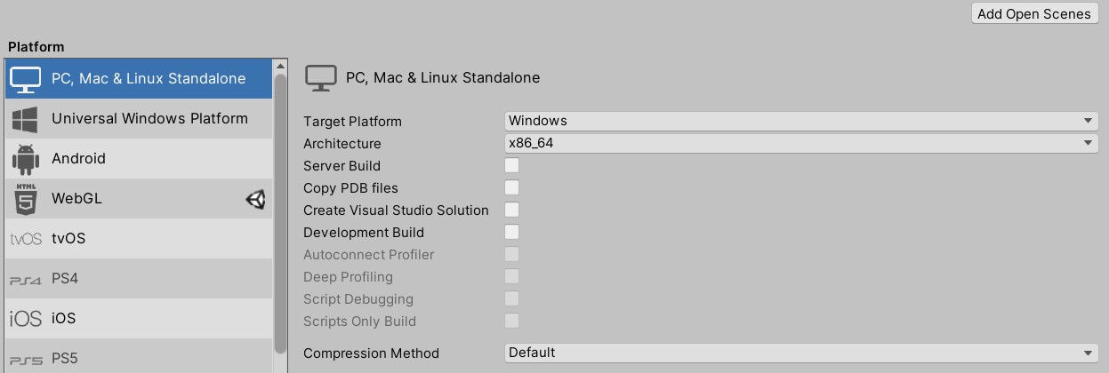Image resolution: width=1109 pixels, height=373 pixels.
Task: Click the PS4 logo icon
Action: coord(25,280)
